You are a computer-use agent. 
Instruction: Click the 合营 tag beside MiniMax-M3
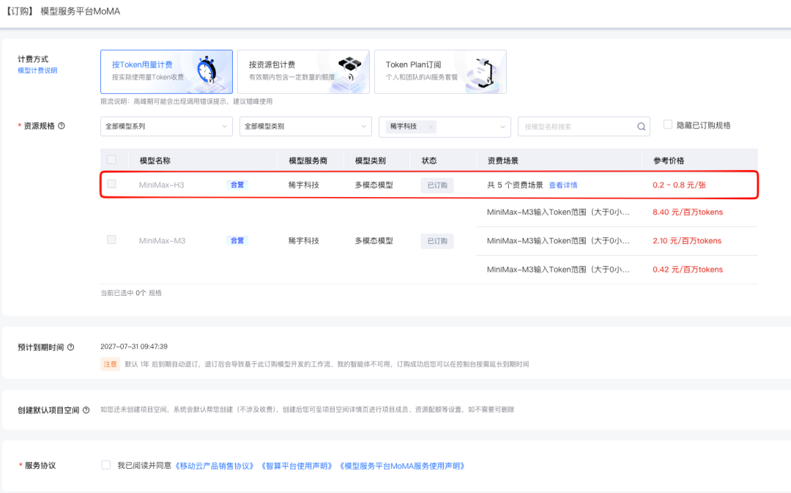[x=237, y=241]
